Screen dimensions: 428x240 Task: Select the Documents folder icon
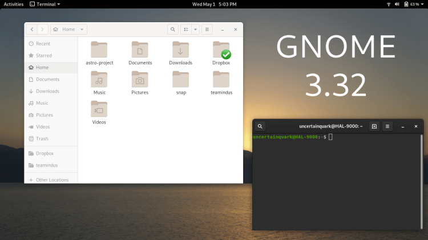point(140,50)
